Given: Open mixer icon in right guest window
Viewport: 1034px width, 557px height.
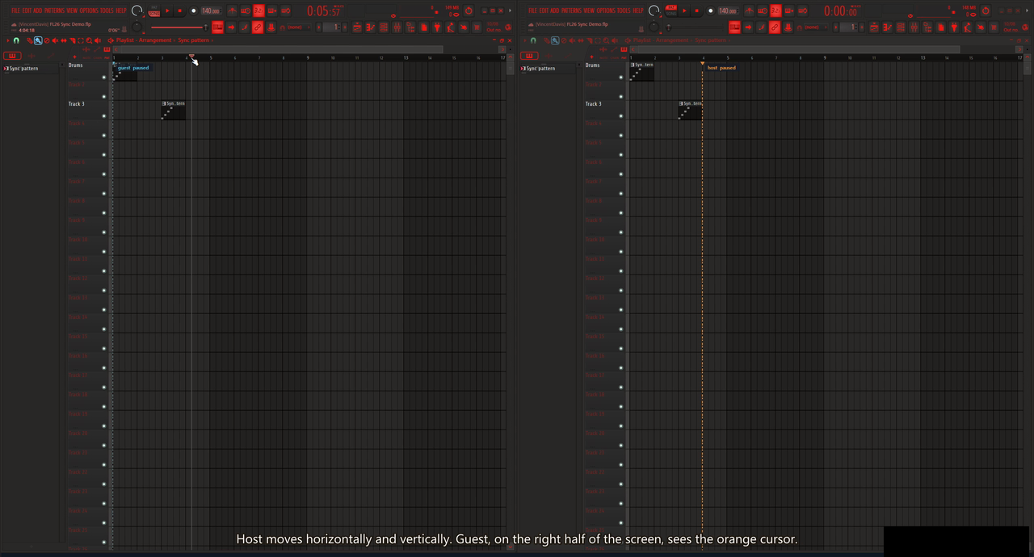Looking at the screenshot, I should point(914,27).
